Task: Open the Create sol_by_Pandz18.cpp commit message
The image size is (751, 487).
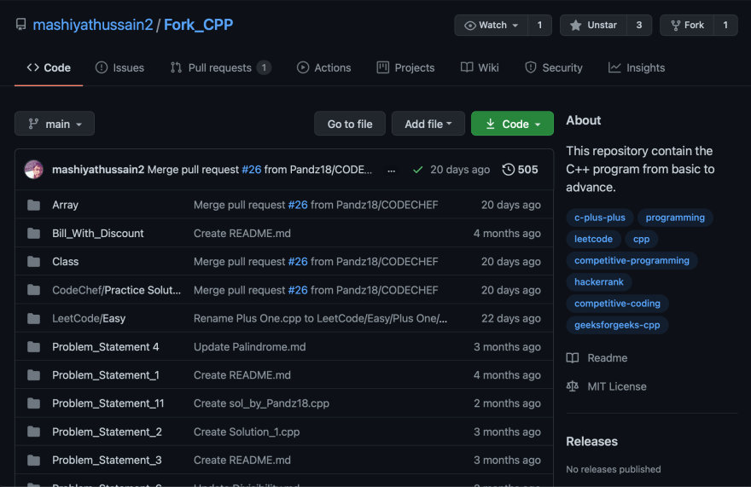Action: coord(261,403)
